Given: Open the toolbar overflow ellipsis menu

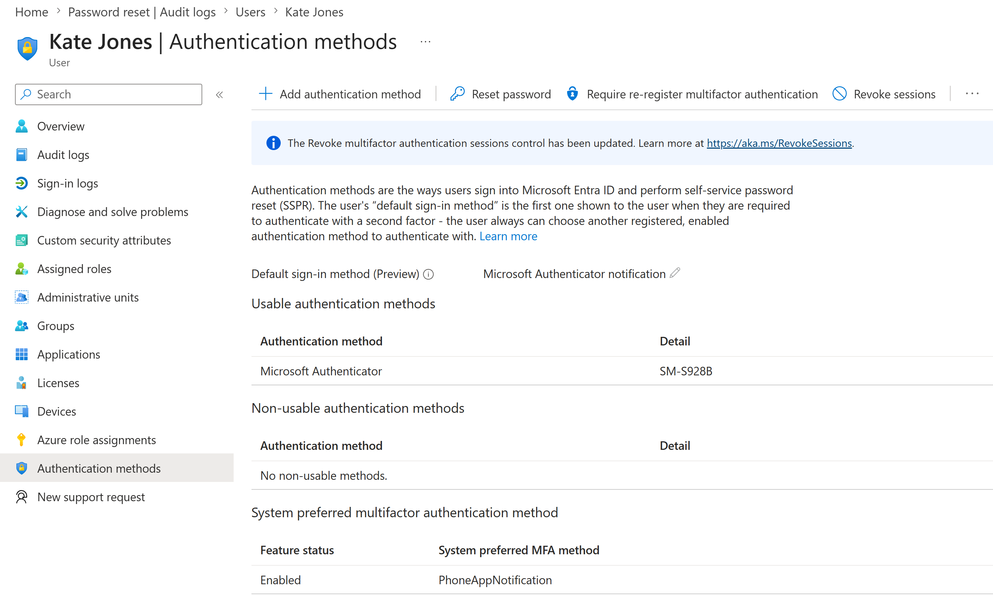Looking at the screenshot, I should (973, 94).
